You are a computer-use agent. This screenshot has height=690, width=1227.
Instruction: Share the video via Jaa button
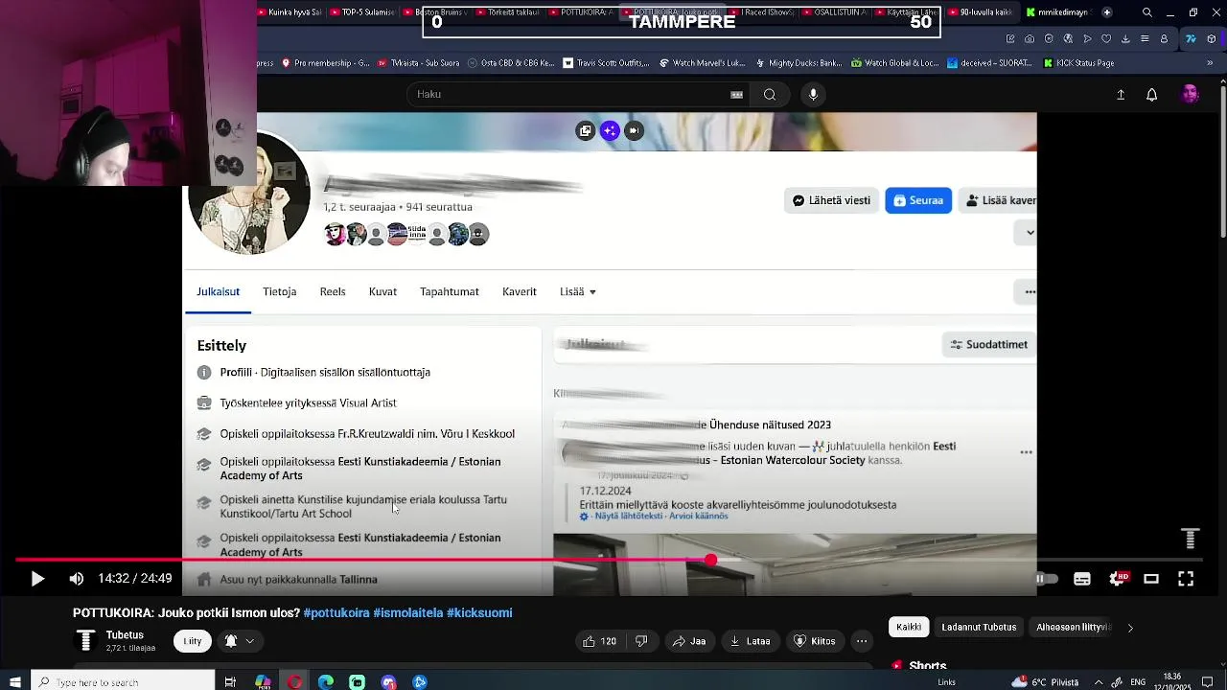click(688, 641)
